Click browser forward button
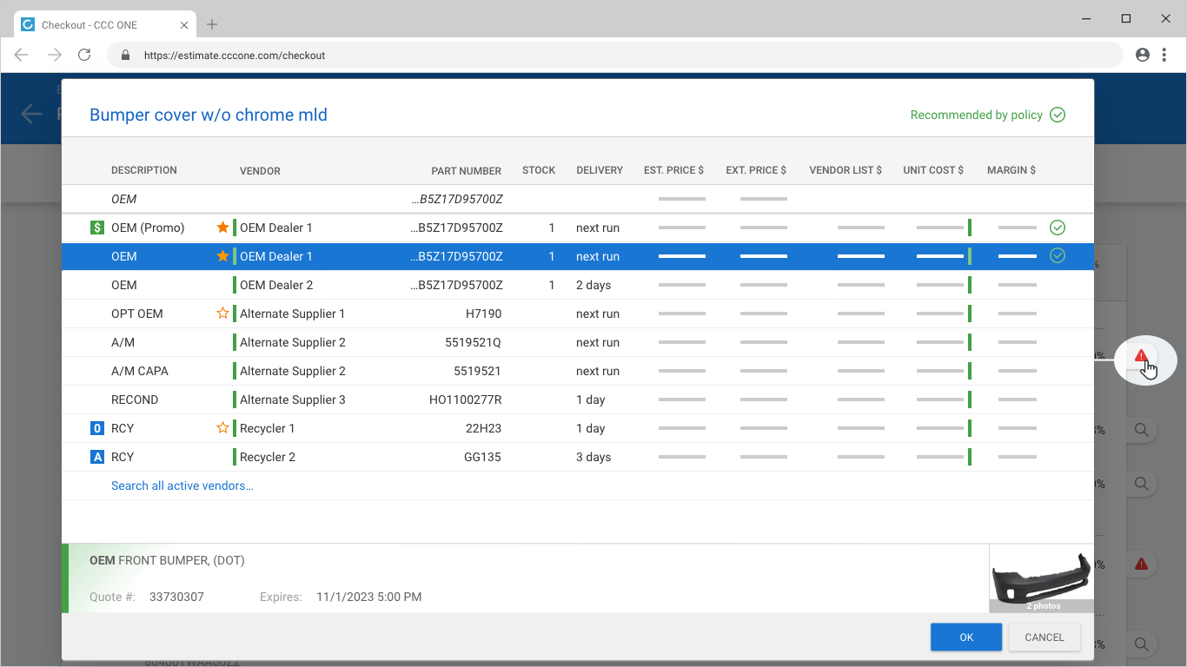The width and height of the screenshot is (1187, 667). 54,55
